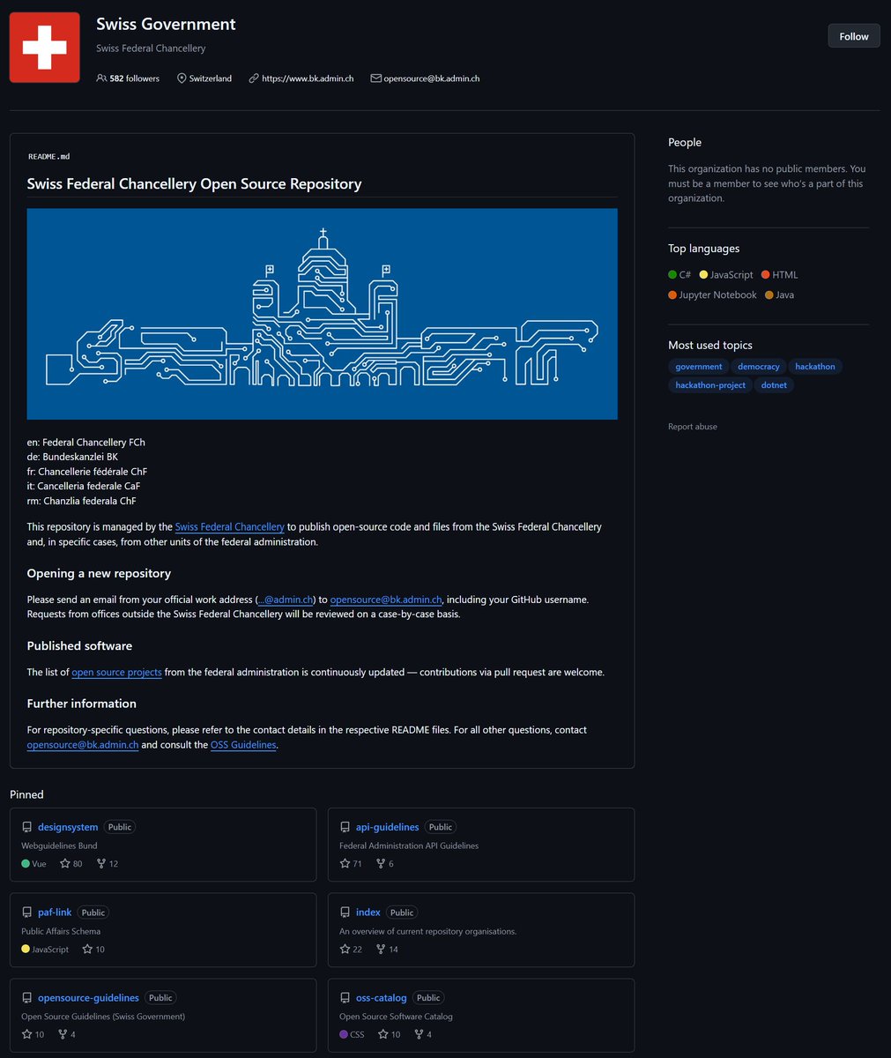Image resolution: width=891 pixels, height=1058 pixels.
Task: Click the hackathon-project topic tag
Action: 710,385
